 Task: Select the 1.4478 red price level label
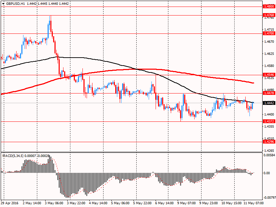click(269, 93)
